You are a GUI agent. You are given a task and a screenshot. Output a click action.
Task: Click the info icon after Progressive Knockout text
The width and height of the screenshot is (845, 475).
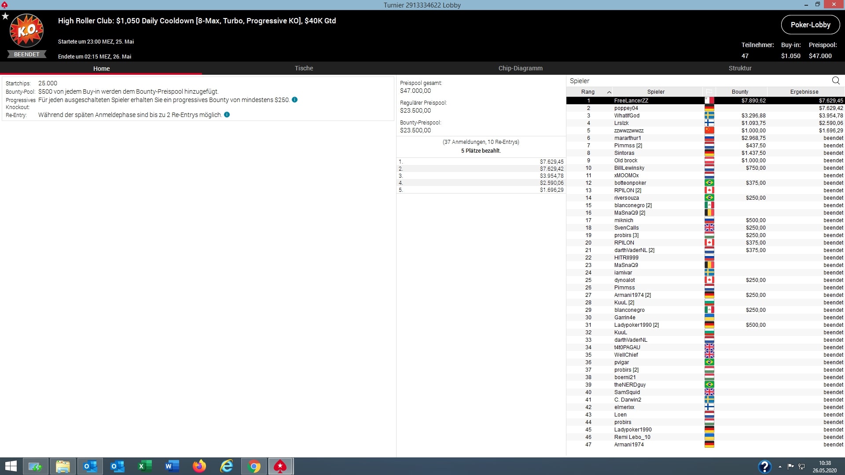pos(295,100)
